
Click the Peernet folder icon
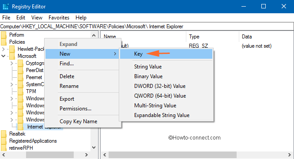click(x=20, y=77)
